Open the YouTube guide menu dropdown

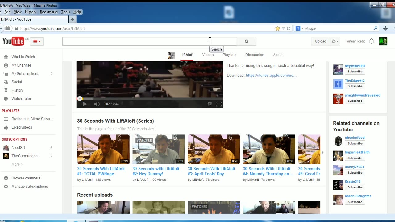(37, 41)
